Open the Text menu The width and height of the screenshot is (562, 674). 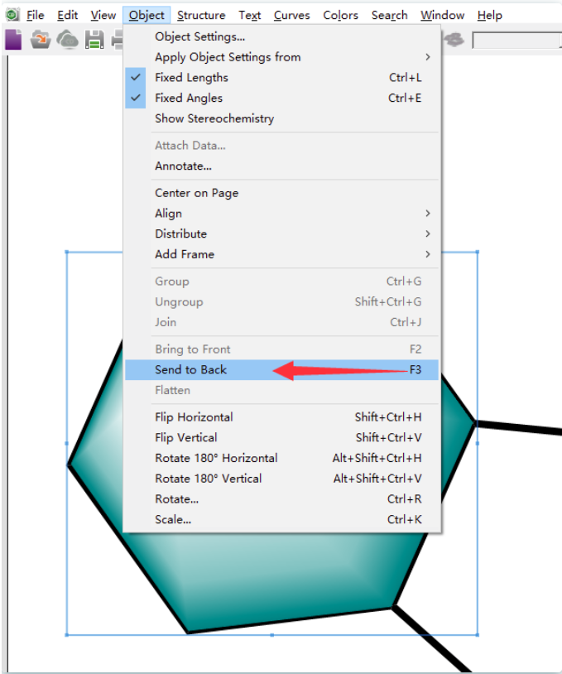coord(250,16)
